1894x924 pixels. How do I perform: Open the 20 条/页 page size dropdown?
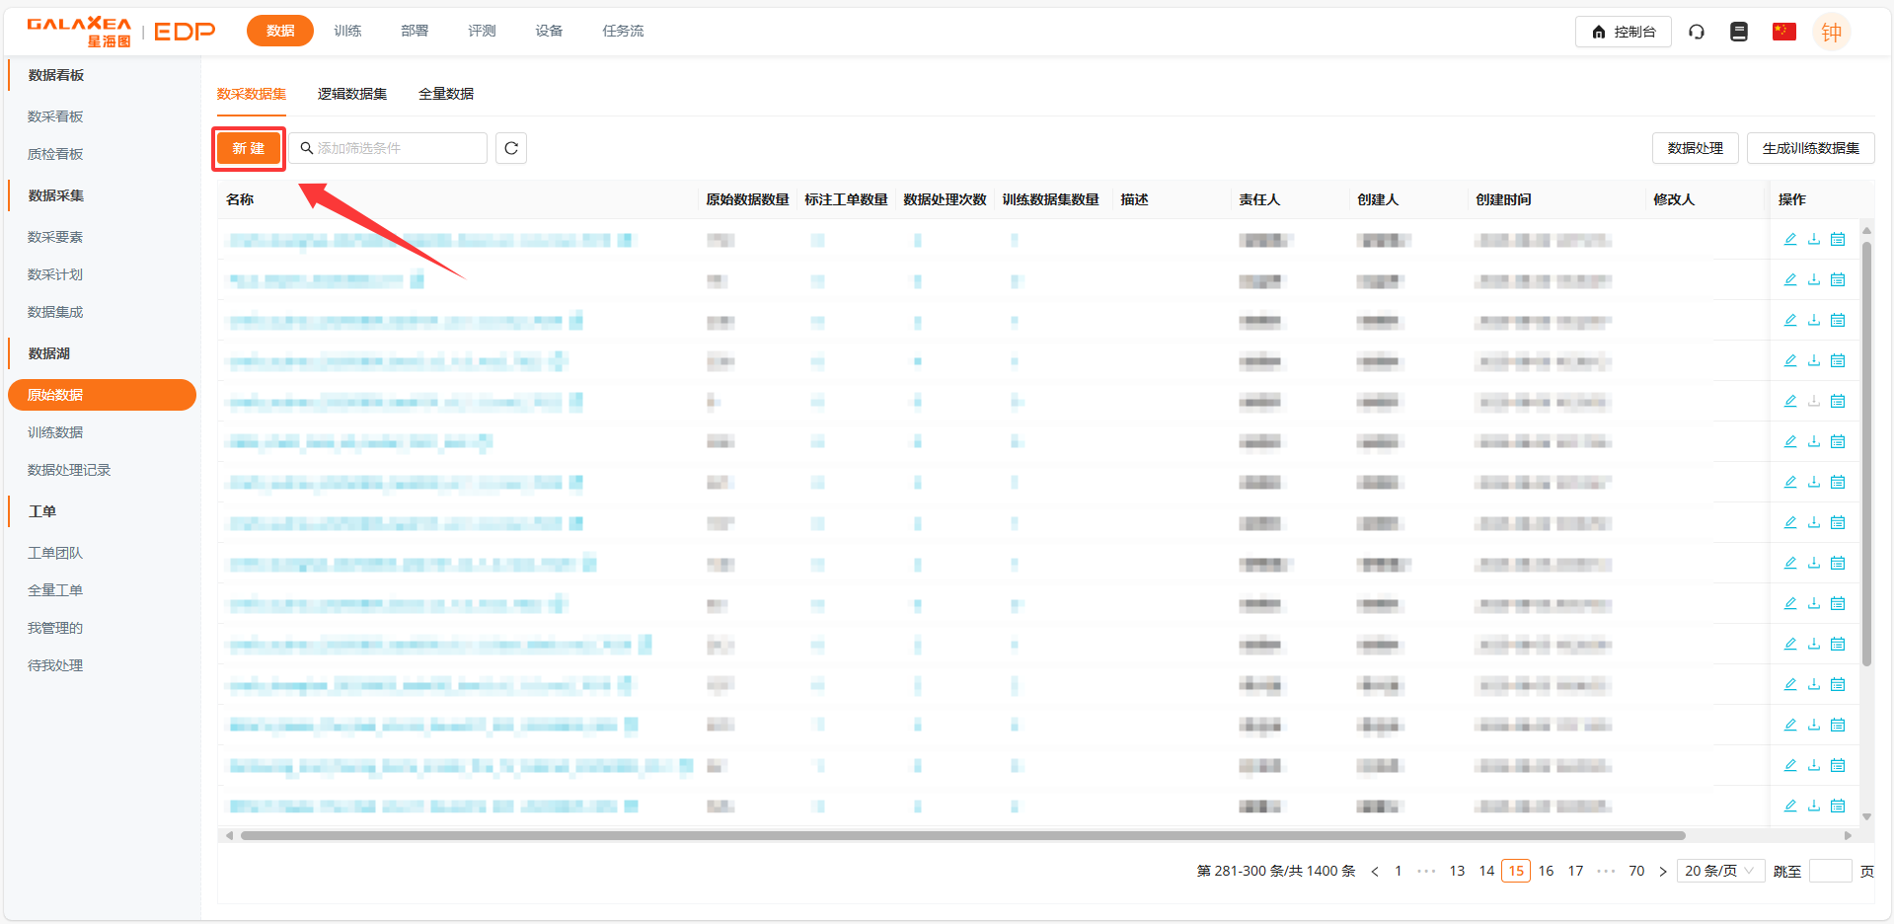[1719, 871]
